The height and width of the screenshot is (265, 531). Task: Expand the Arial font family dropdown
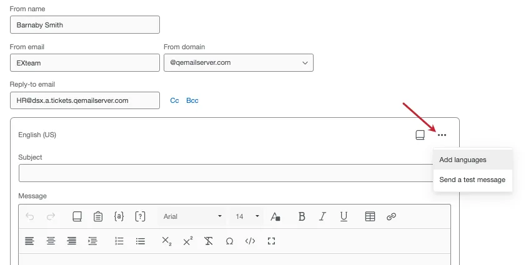(192, 216)
